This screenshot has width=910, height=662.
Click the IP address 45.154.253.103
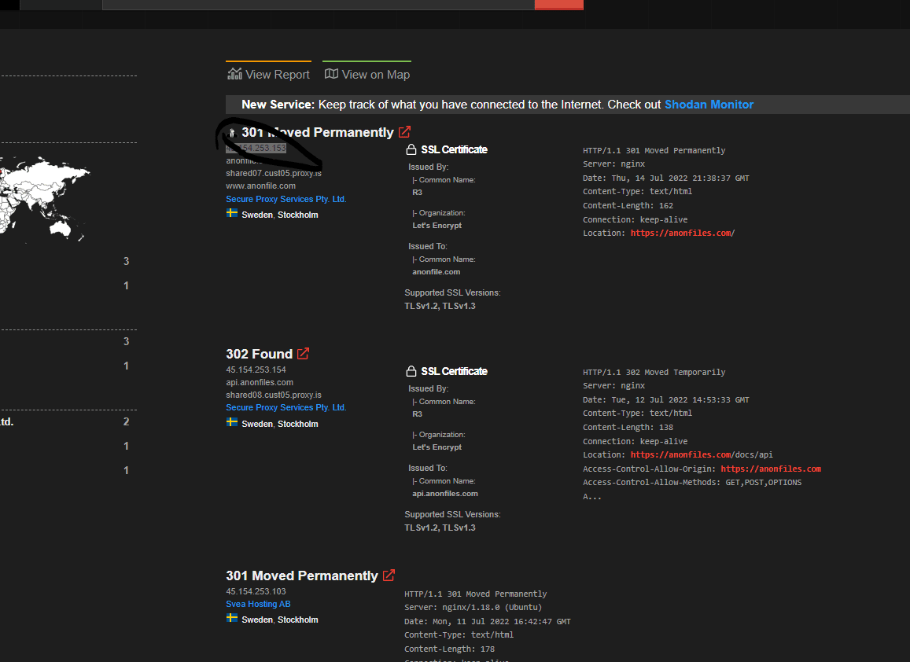click(256, 591)
